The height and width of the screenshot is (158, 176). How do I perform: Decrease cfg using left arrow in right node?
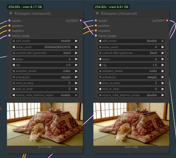pyautogui.click(x=100, y=65)
